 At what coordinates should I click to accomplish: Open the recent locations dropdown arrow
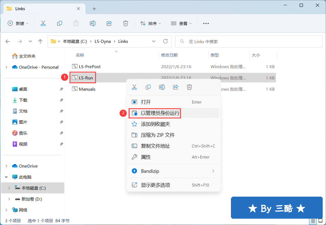30,42
